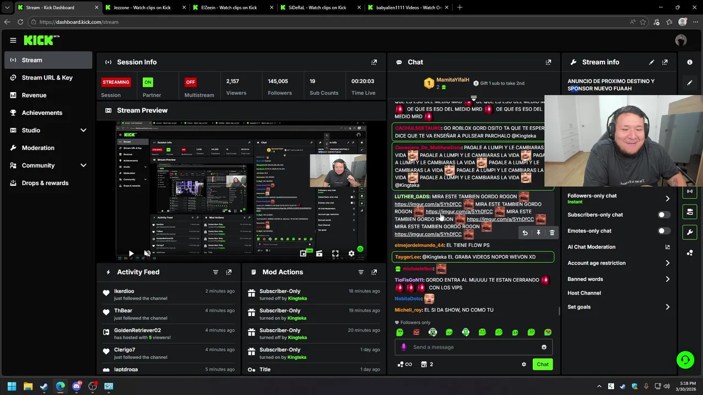Click the chat panel scrollbar
Screen dimensions: 703x395
559,311
